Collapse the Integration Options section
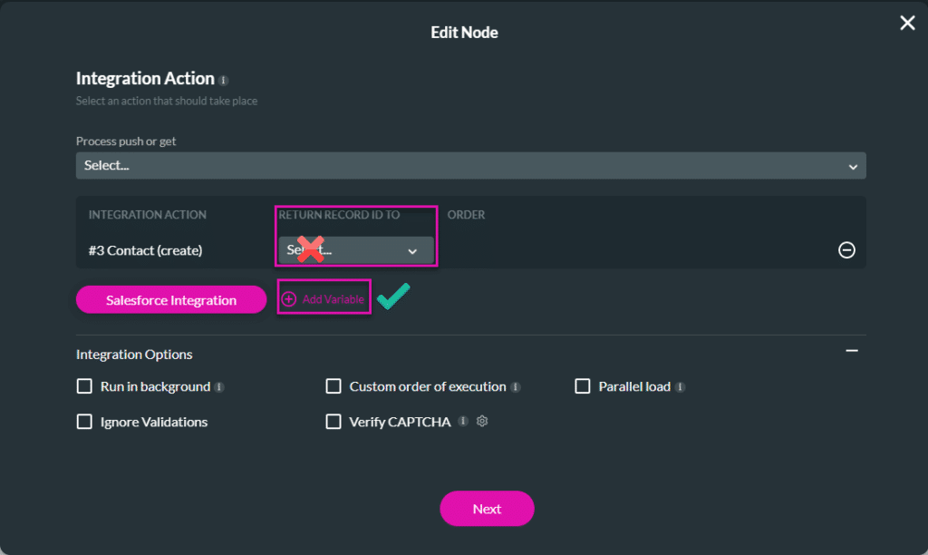Image resolution: width=928 pixels, height=555 pixels. 852,351
